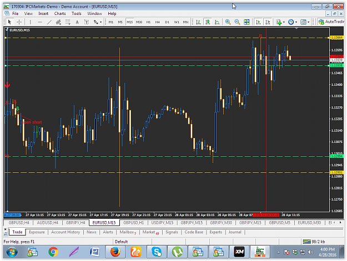Switch chart to line chart type
Viewport: 347px width, 261px height.
(x=217, y=22)
